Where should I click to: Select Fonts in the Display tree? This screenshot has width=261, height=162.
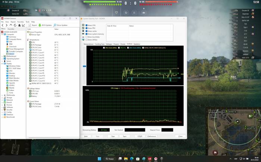coord(10,93)
